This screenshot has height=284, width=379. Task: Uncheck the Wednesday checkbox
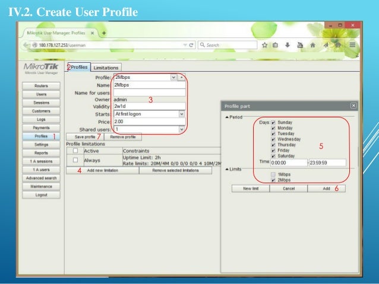tap(273, 139)
